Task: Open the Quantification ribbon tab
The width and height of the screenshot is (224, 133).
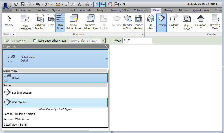Action: coord(202,10)
